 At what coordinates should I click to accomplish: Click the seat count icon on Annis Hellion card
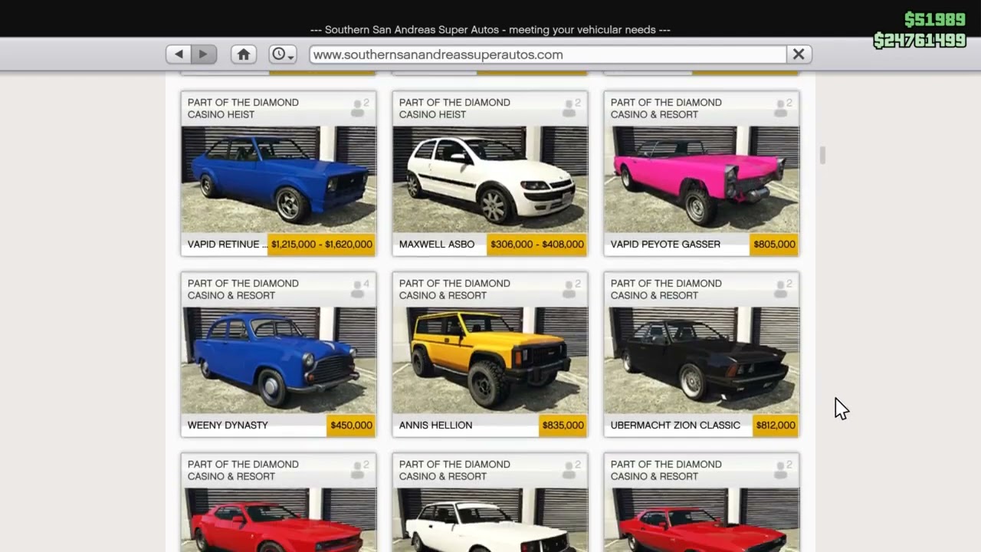(x=571, y=289)
